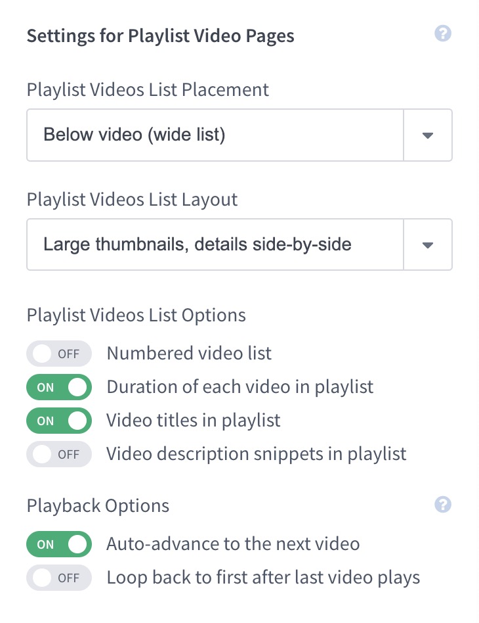Expand the placement dropdown using its arrow
This screenshot has width=479, height=623.
[428, 135]
